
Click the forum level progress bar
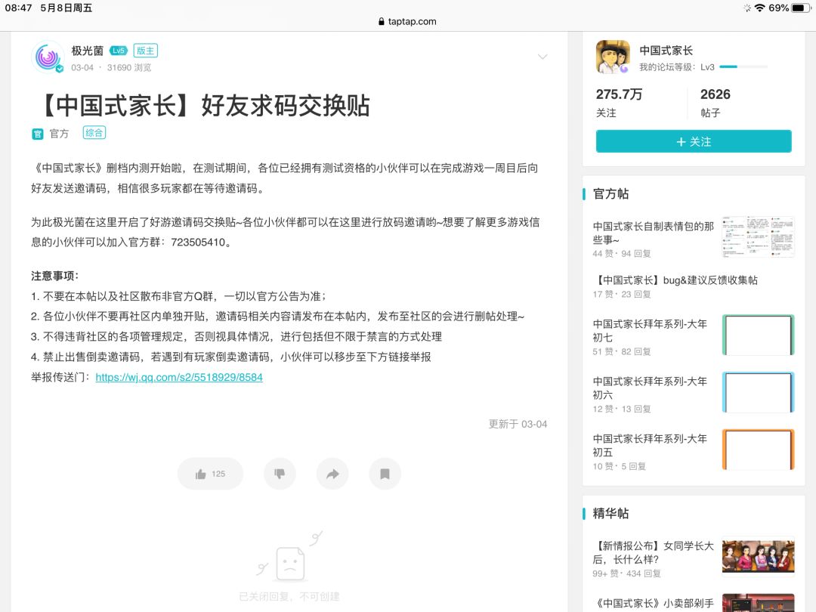743,66
